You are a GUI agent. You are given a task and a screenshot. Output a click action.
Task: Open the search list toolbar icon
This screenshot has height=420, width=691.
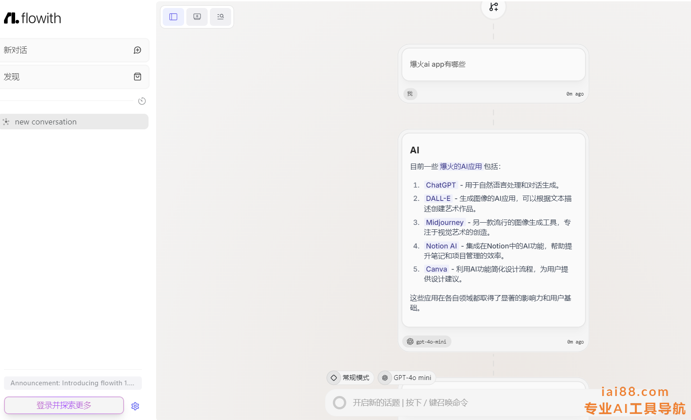[x=221, y=17]
